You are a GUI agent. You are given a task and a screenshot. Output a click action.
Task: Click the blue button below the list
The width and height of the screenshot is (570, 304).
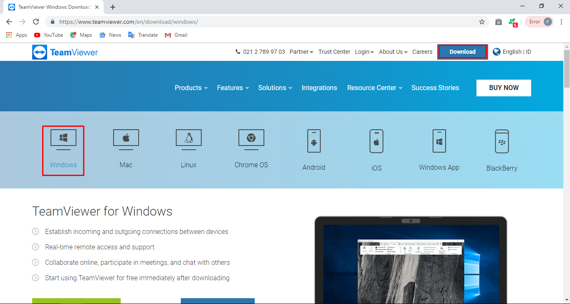point(218,301)
